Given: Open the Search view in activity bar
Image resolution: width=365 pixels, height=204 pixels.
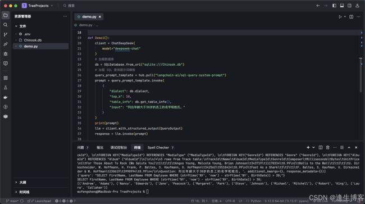Looking at the screenshot, I should 6,25.
